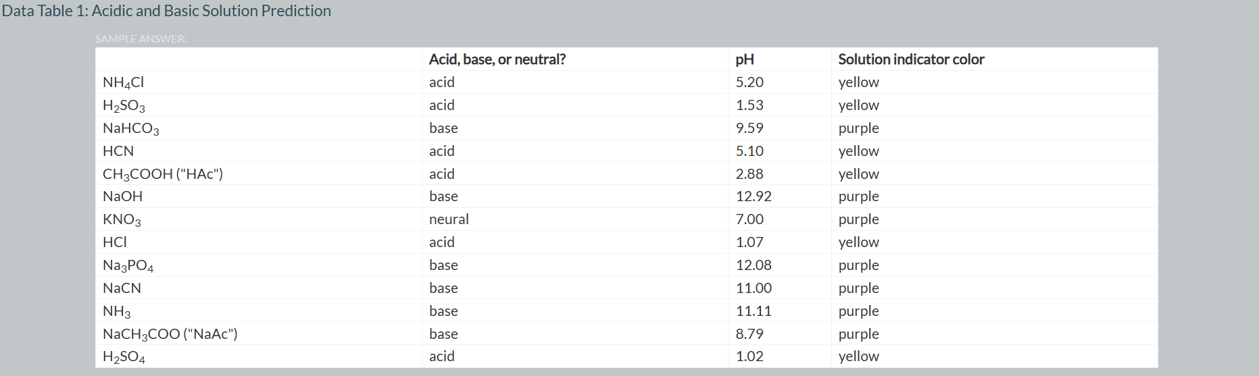Click the Na3PO4 compound cell
The width and height of the screenshot is (1259, 376).
pyautogui.click(x=128, y=265)
